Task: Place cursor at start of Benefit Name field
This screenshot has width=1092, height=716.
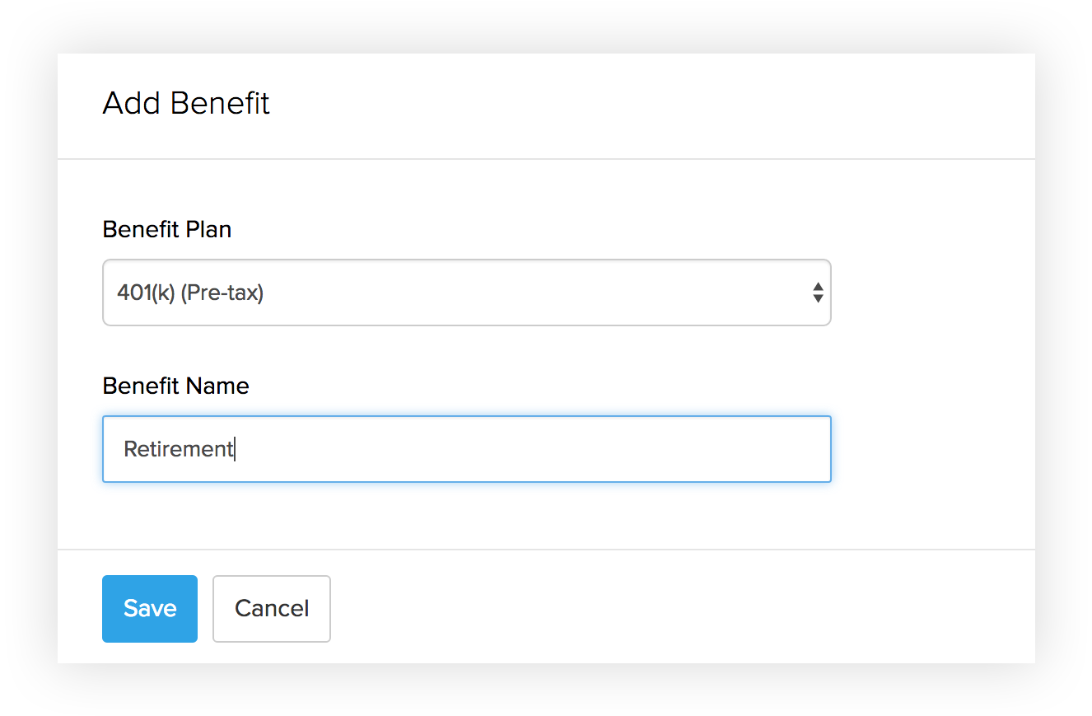Action: click(124, 449)
